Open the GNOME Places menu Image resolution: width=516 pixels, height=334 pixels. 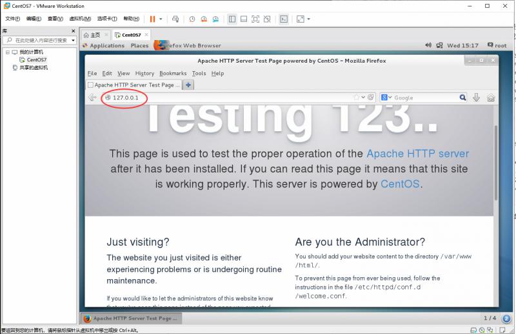pos(139,45)
